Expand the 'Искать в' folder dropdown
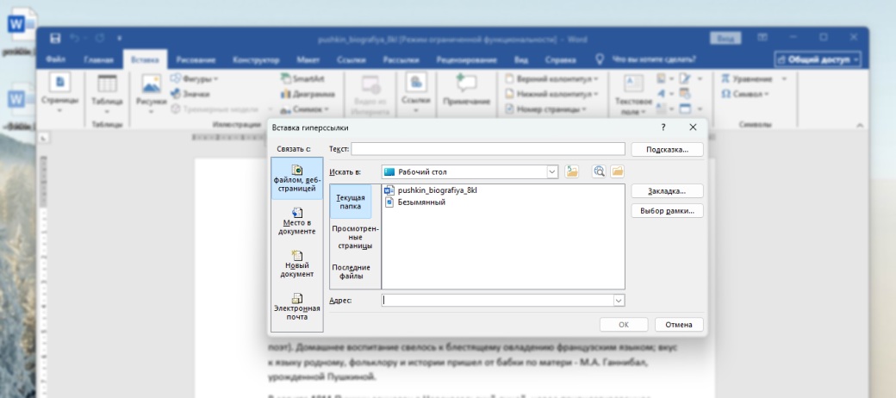The width and height of the screenshot is (896, 398). pos(552,171)
